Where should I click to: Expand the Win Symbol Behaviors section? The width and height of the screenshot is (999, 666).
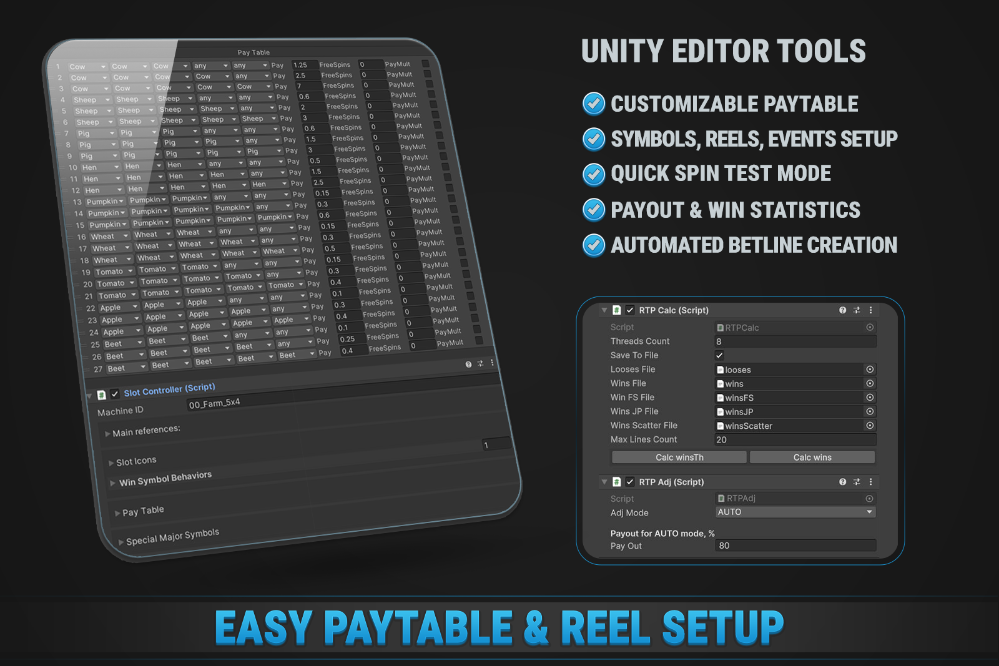(x=165, y=479)
